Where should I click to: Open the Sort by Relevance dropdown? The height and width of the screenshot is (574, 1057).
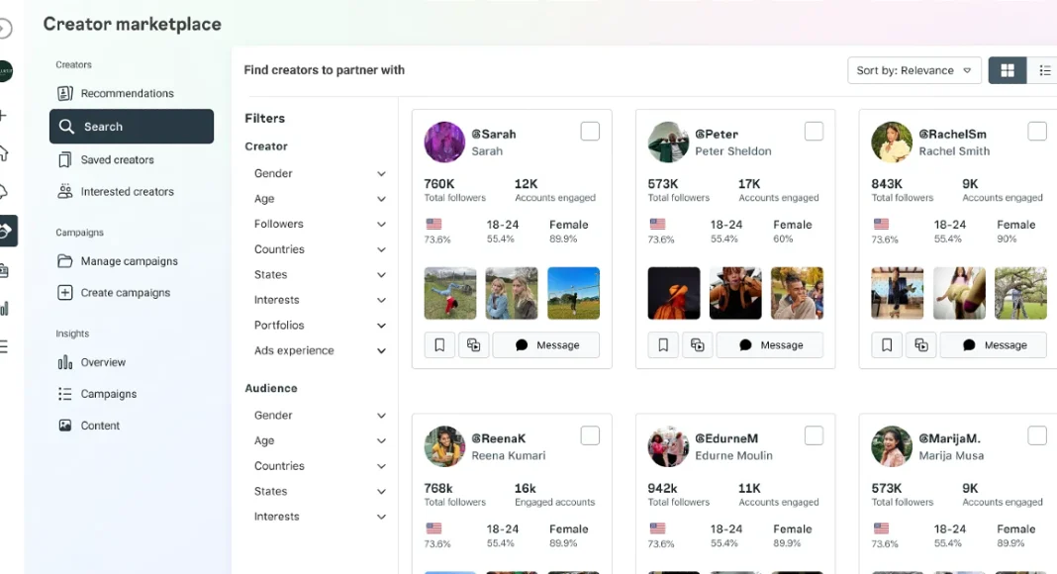pyautogui.click(x=913, y=70)
